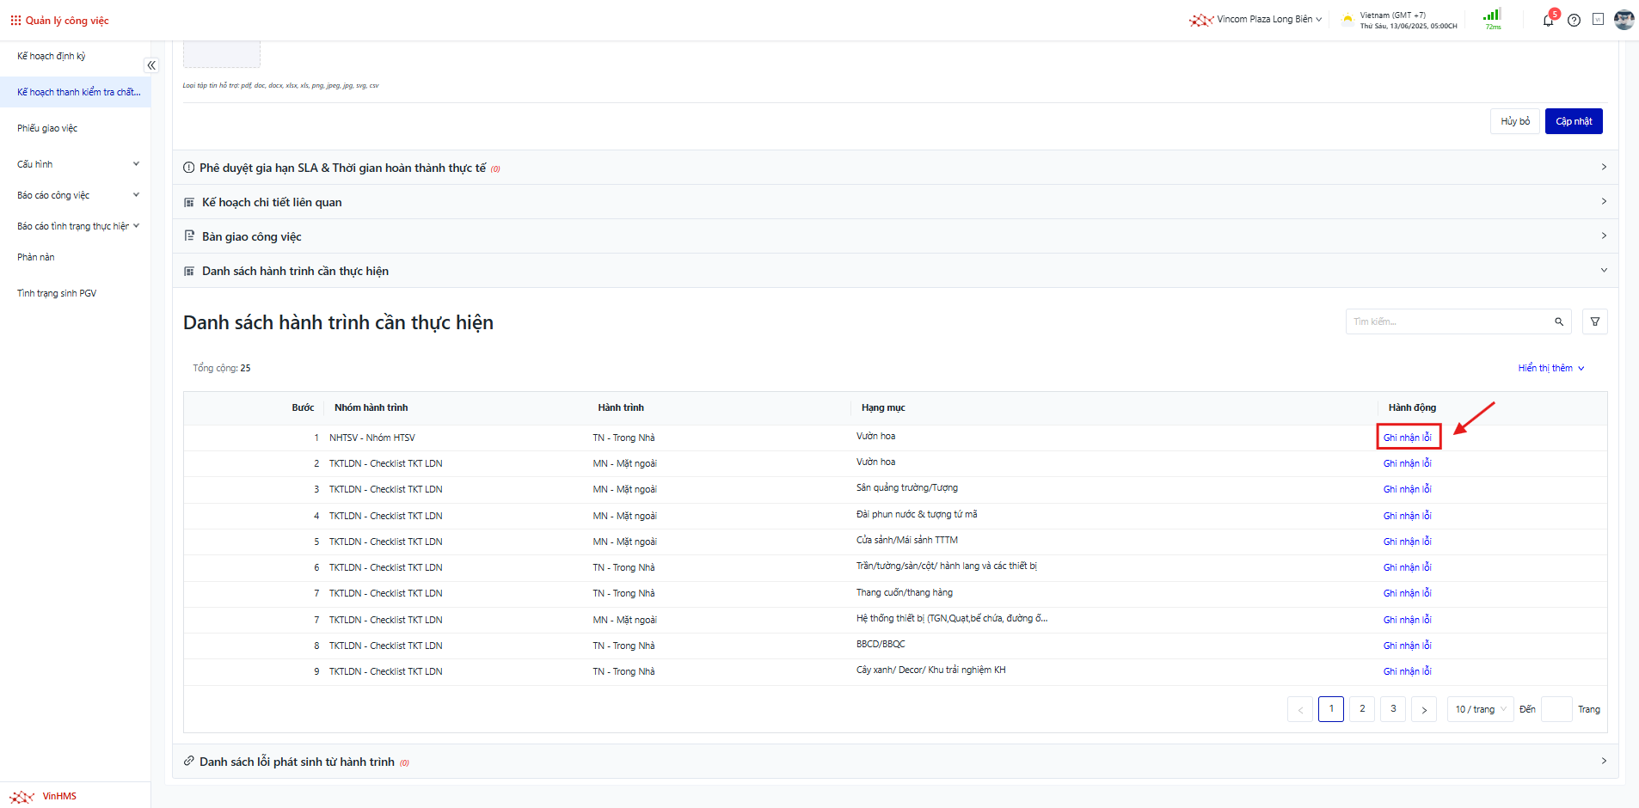Screen dimensions: 1639x808
Task: Click the Cập nhật button
Action: coord(1573,121)
